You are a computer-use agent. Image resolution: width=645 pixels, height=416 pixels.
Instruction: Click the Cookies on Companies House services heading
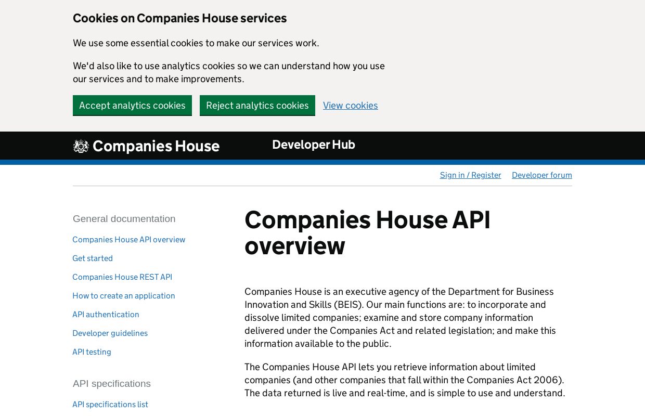coord(180,18)
